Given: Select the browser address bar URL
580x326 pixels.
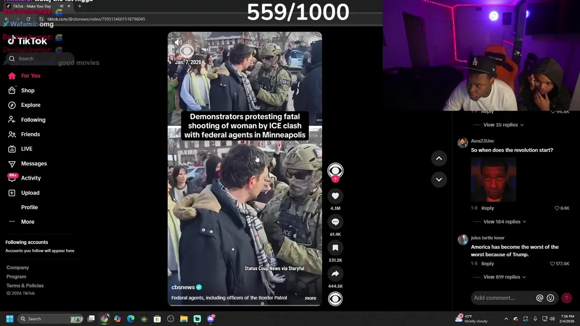Looking at the screenshot, I should click(x=97, y=19).
